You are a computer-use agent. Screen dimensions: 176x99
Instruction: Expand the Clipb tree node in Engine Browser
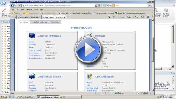click(x=3, y=38)
